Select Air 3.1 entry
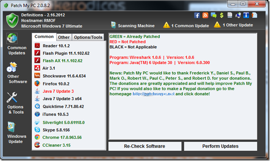Screen dimensions: 270x161 pyautogui.click(x=49, y=68)
